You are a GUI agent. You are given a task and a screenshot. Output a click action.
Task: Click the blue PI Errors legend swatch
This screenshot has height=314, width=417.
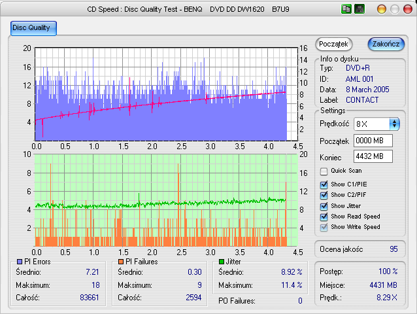20,262
